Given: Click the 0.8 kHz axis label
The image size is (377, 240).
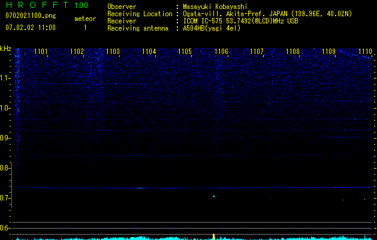Looking at the screenshot, I should [5, 168].
